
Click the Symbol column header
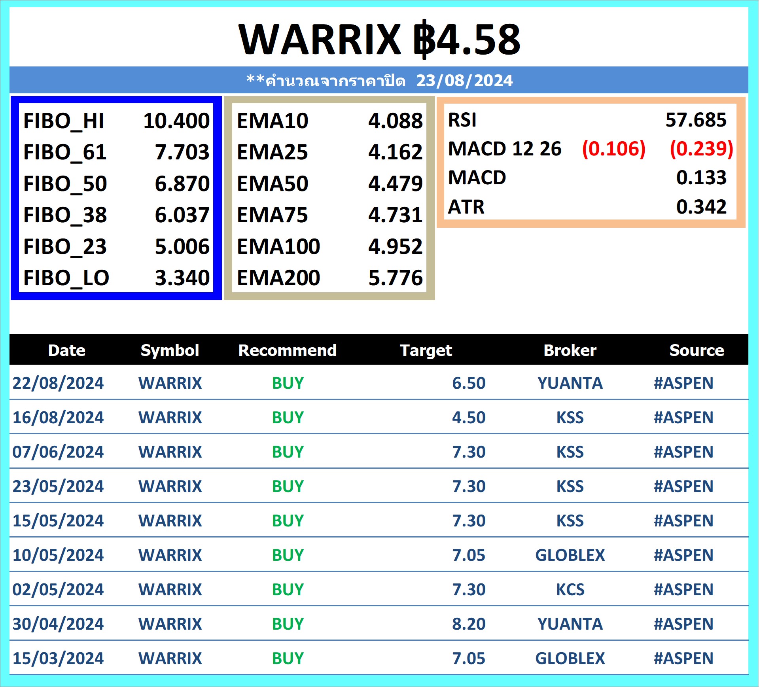pos(170,351)
